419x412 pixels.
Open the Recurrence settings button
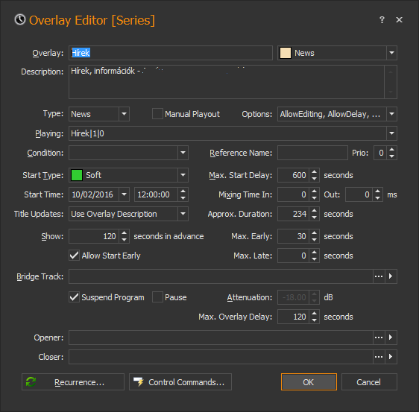(73, 382)
